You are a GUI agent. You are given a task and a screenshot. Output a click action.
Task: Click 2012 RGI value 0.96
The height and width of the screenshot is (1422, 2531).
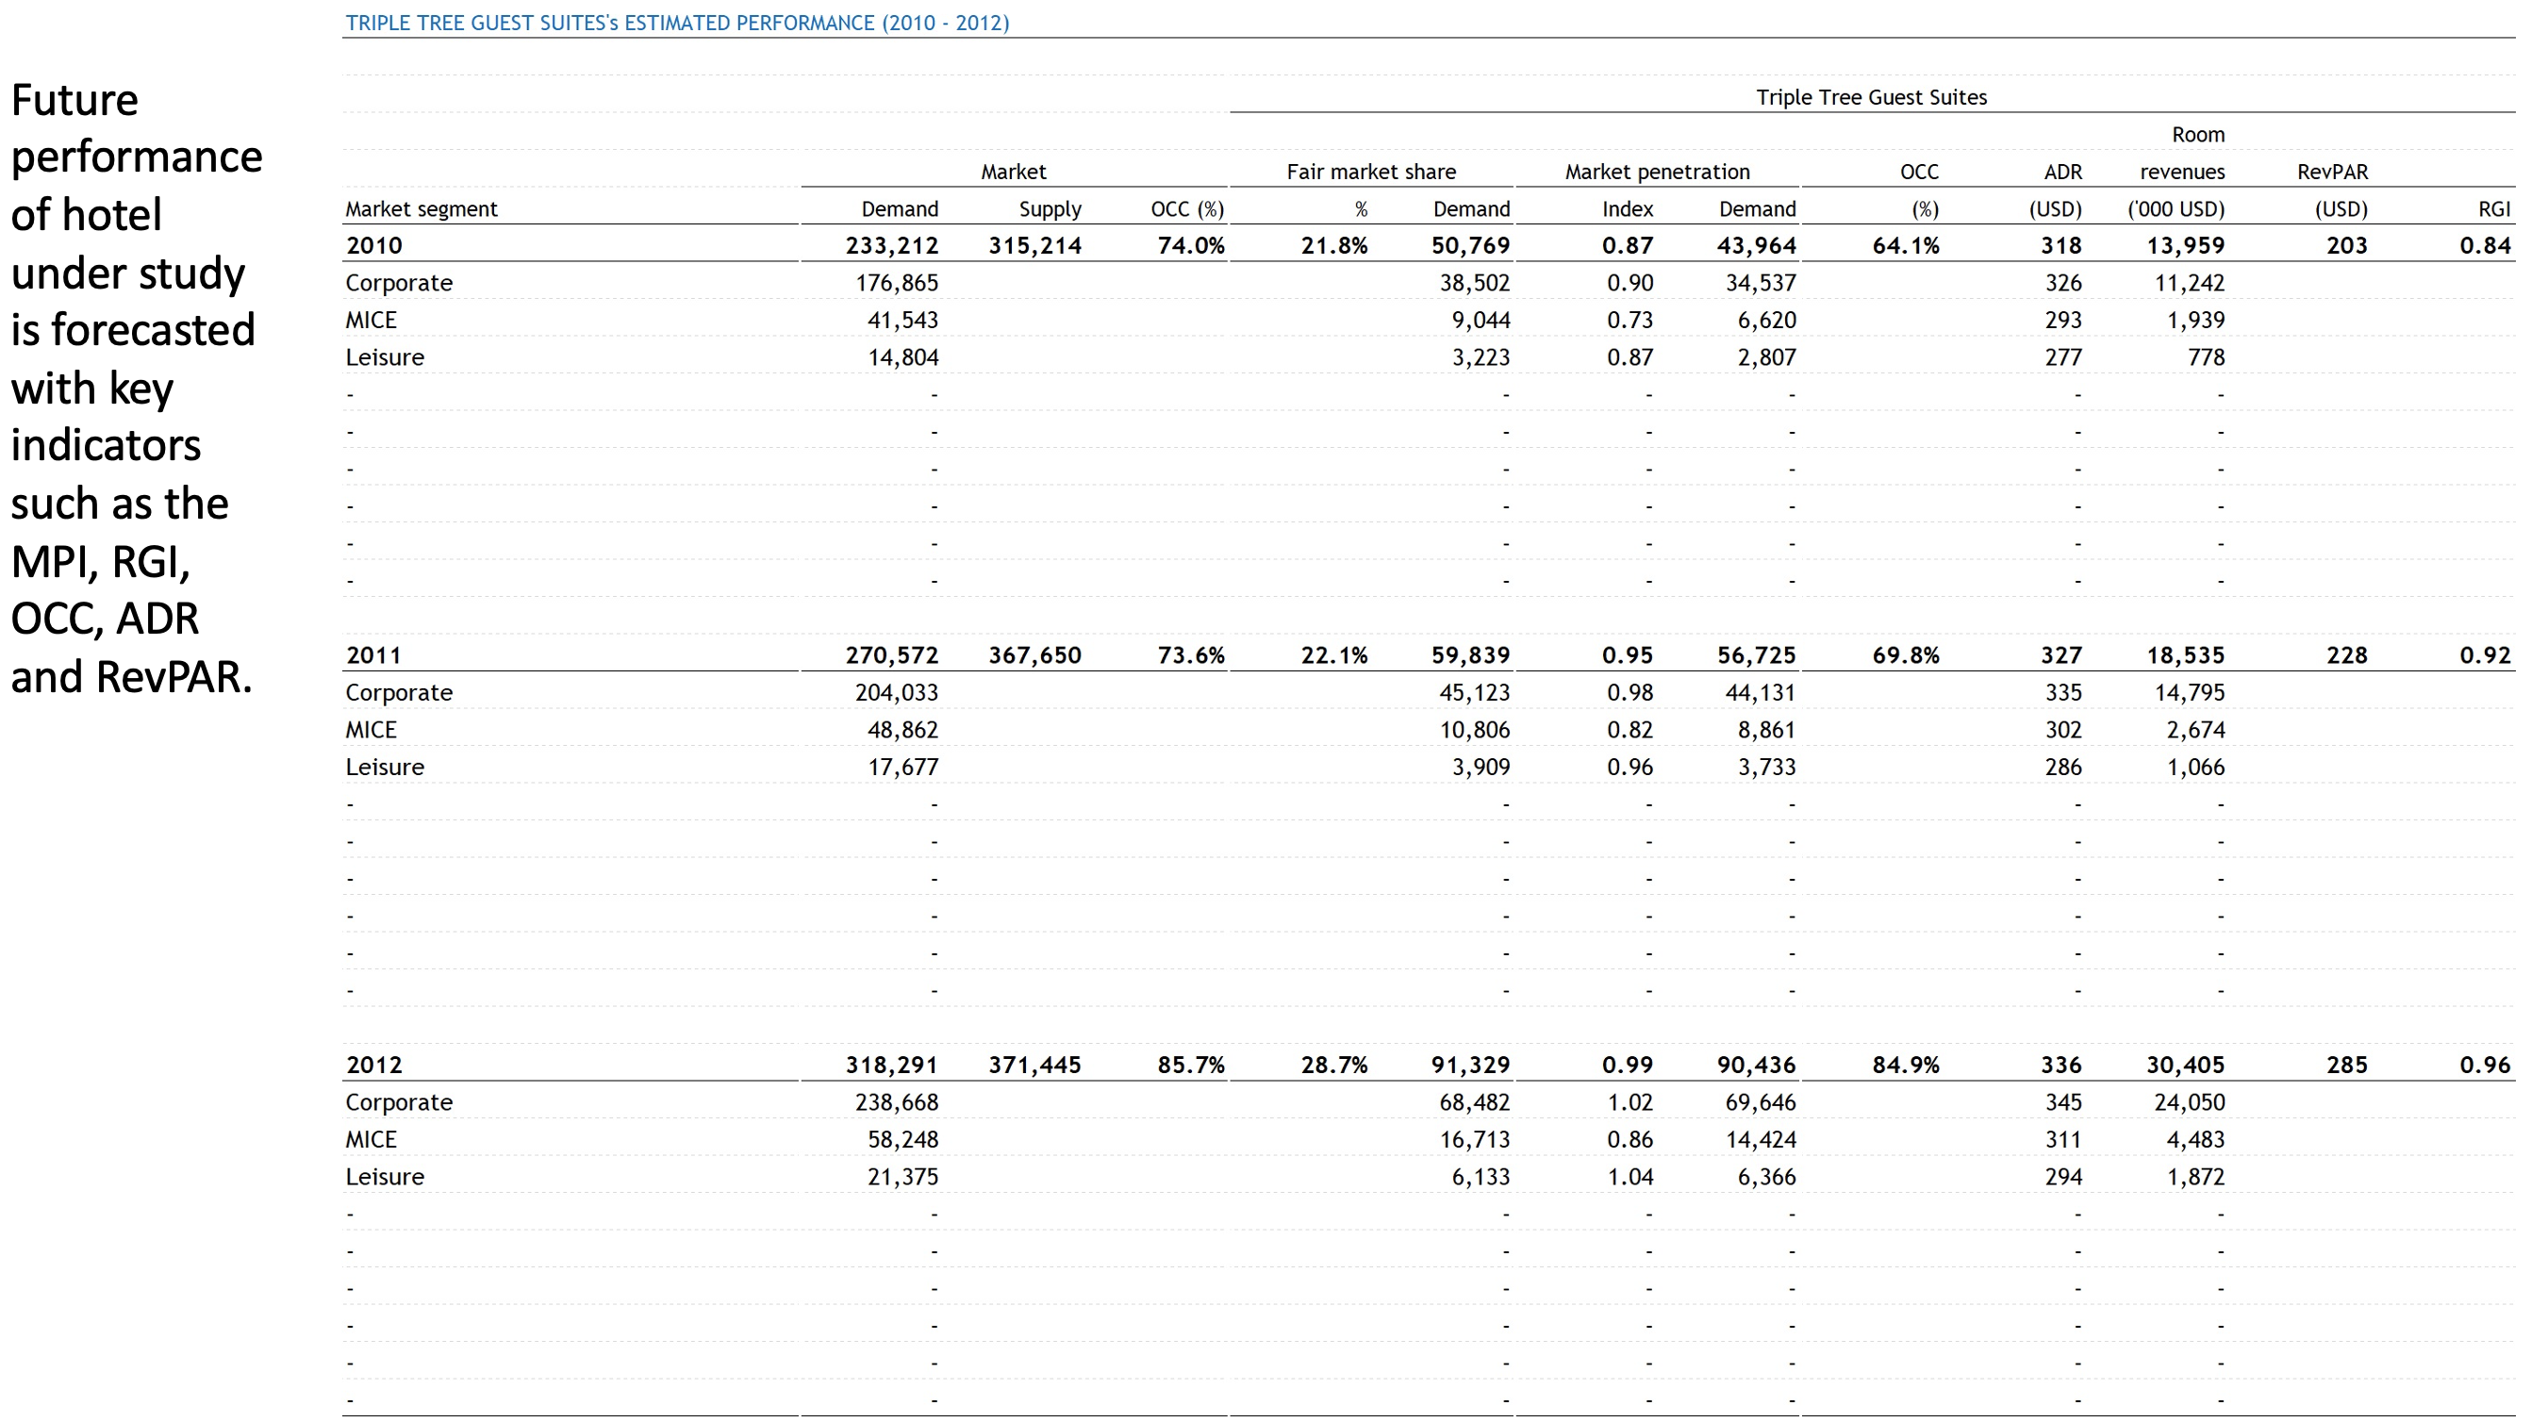coord(2485,1066)
